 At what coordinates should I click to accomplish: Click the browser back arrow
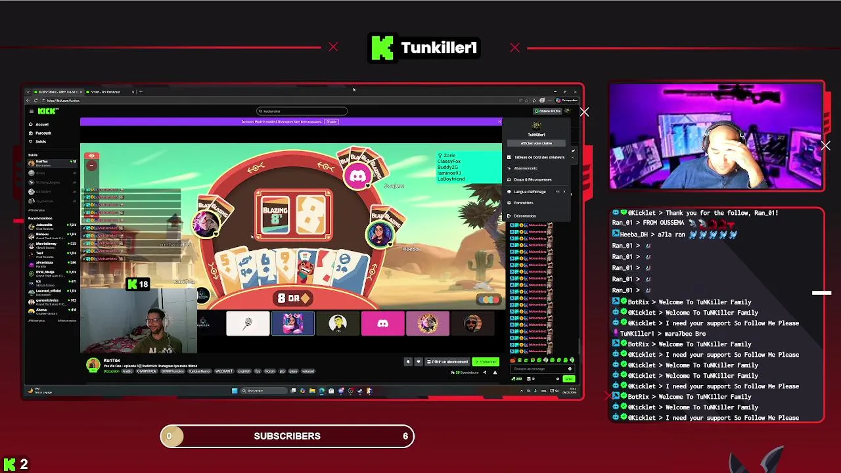pyautogui.click(x=28, y=101)
